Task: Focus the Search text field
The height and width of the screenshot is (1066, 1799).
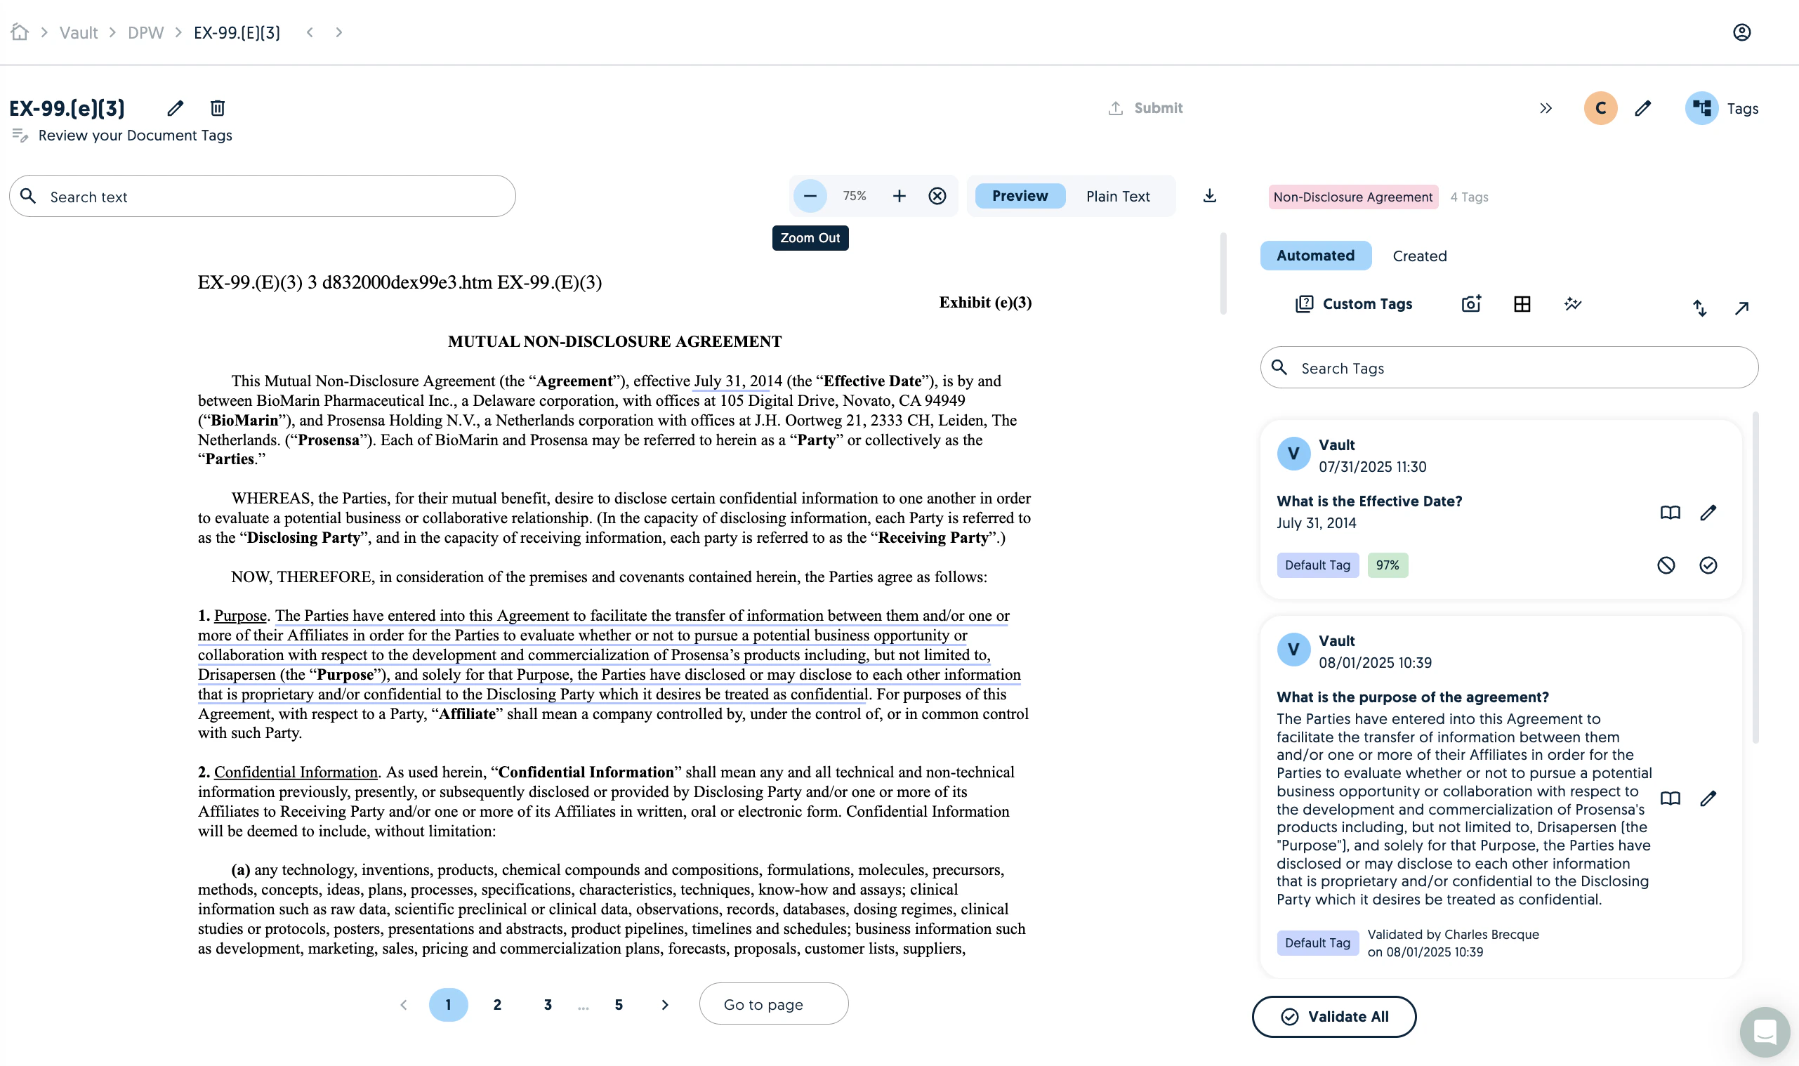Action: click(x=262, y=196)
